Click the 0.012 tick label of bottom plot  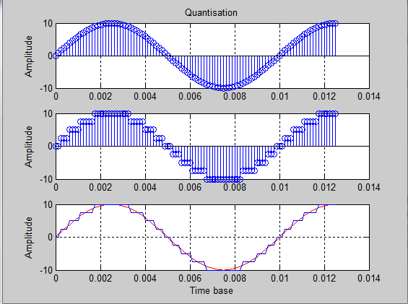pos(324,278)
